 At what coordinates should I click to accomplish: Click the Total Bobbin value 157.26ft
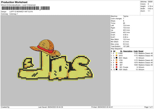[126, 46]
